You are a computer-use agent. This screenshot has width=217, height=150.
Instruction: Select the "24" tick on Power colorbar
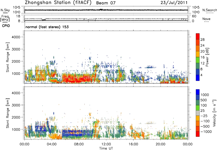(x=202, y=45)
